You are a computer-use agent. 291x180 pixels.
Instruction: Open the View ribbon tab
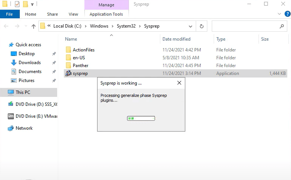click(x=73, y=14)
